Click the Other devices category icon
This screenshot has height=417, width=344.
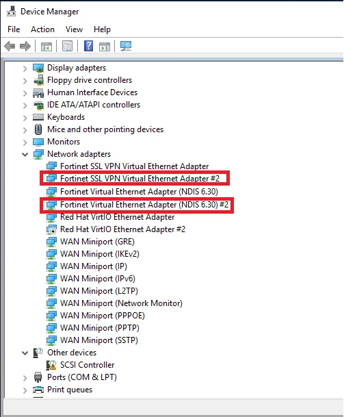point(38,353)
